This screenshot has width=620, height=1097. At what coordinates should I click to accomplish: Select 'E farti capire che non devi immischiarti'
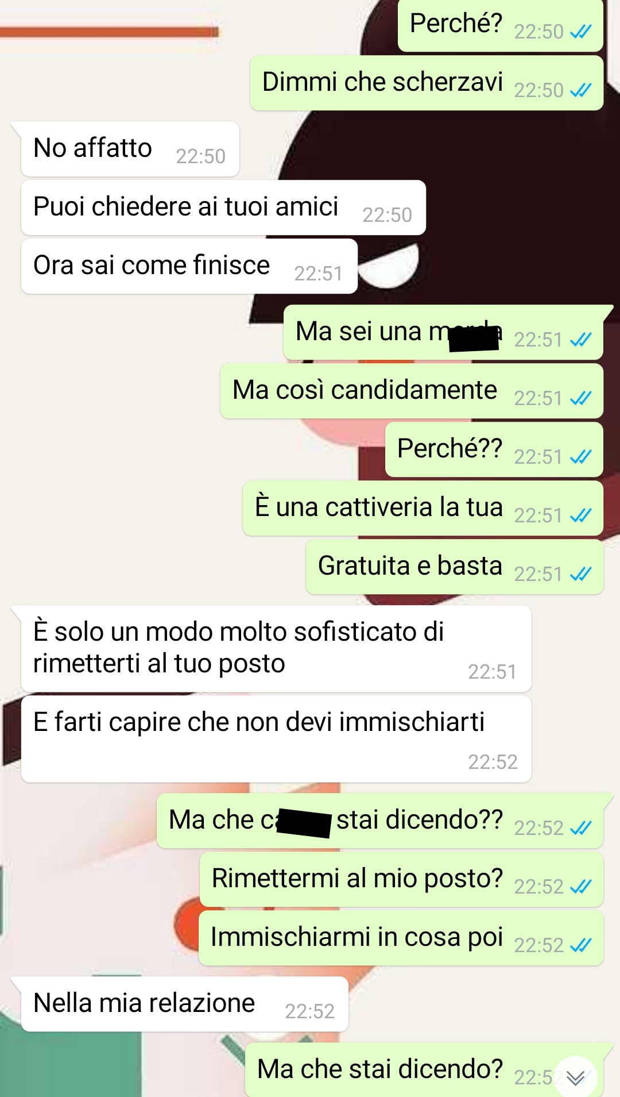coord(276,739)
